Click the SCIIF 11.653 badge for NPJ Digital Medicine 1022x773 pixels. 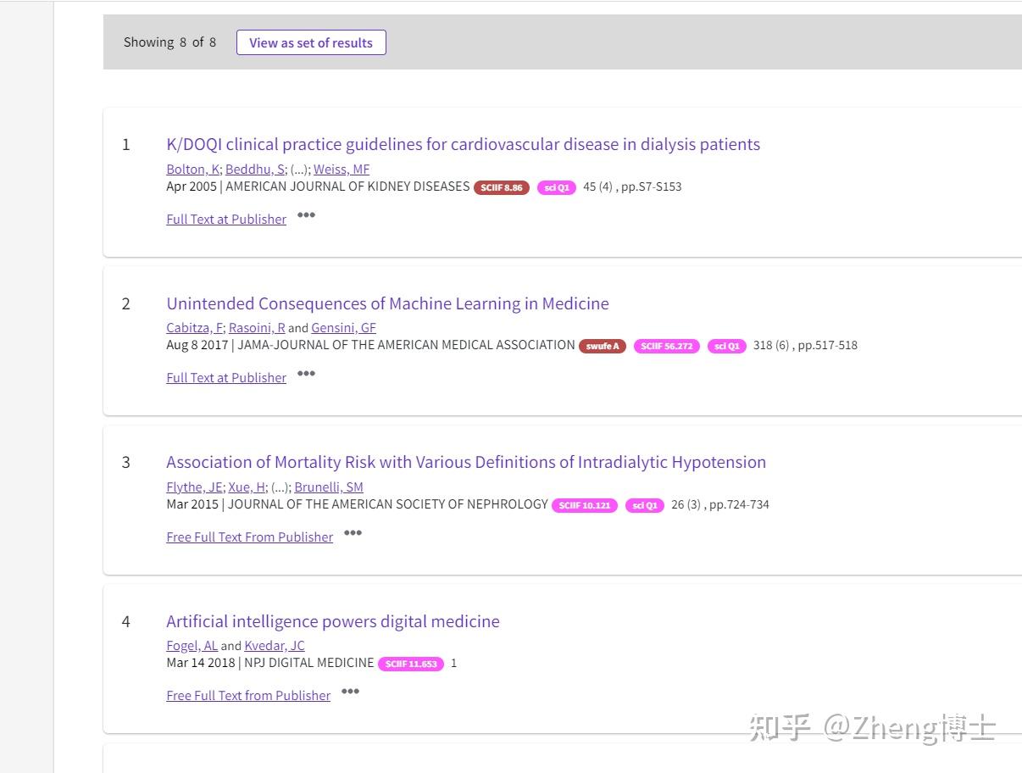pyautogui.click(x=411, y=664)
